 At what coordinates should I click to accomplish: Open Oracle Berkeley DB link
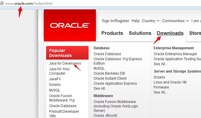(109, 73)
